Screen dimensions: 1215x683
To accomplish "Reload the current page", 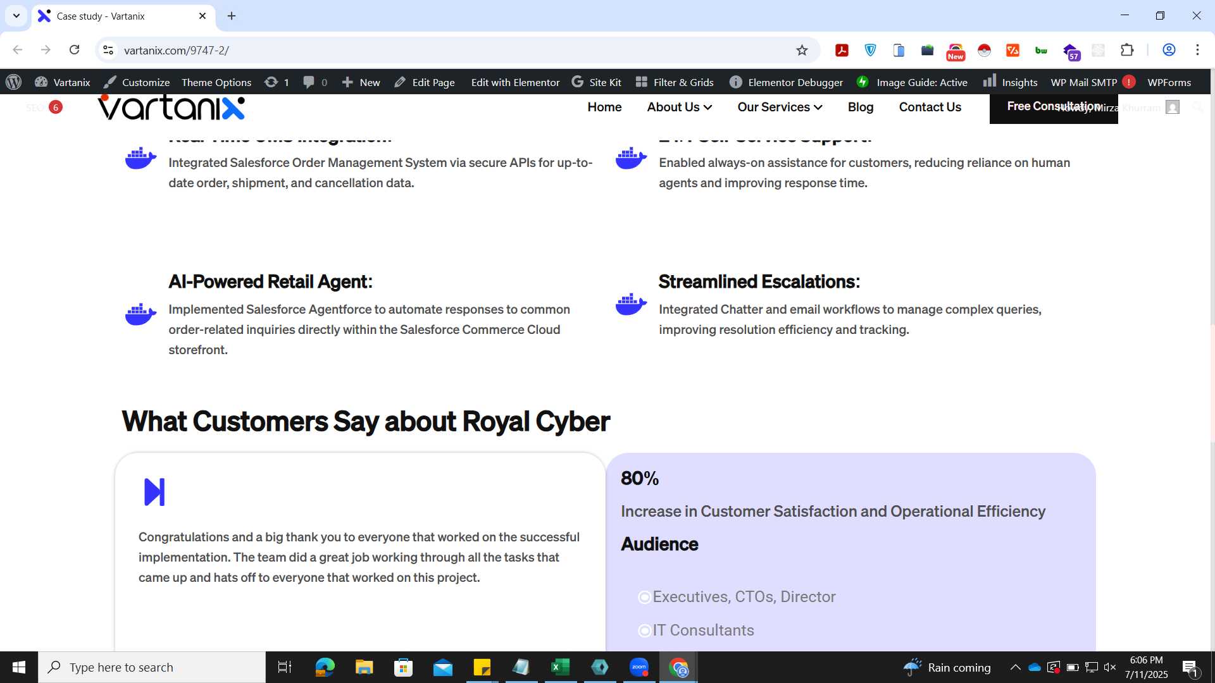I will [74, 50].
